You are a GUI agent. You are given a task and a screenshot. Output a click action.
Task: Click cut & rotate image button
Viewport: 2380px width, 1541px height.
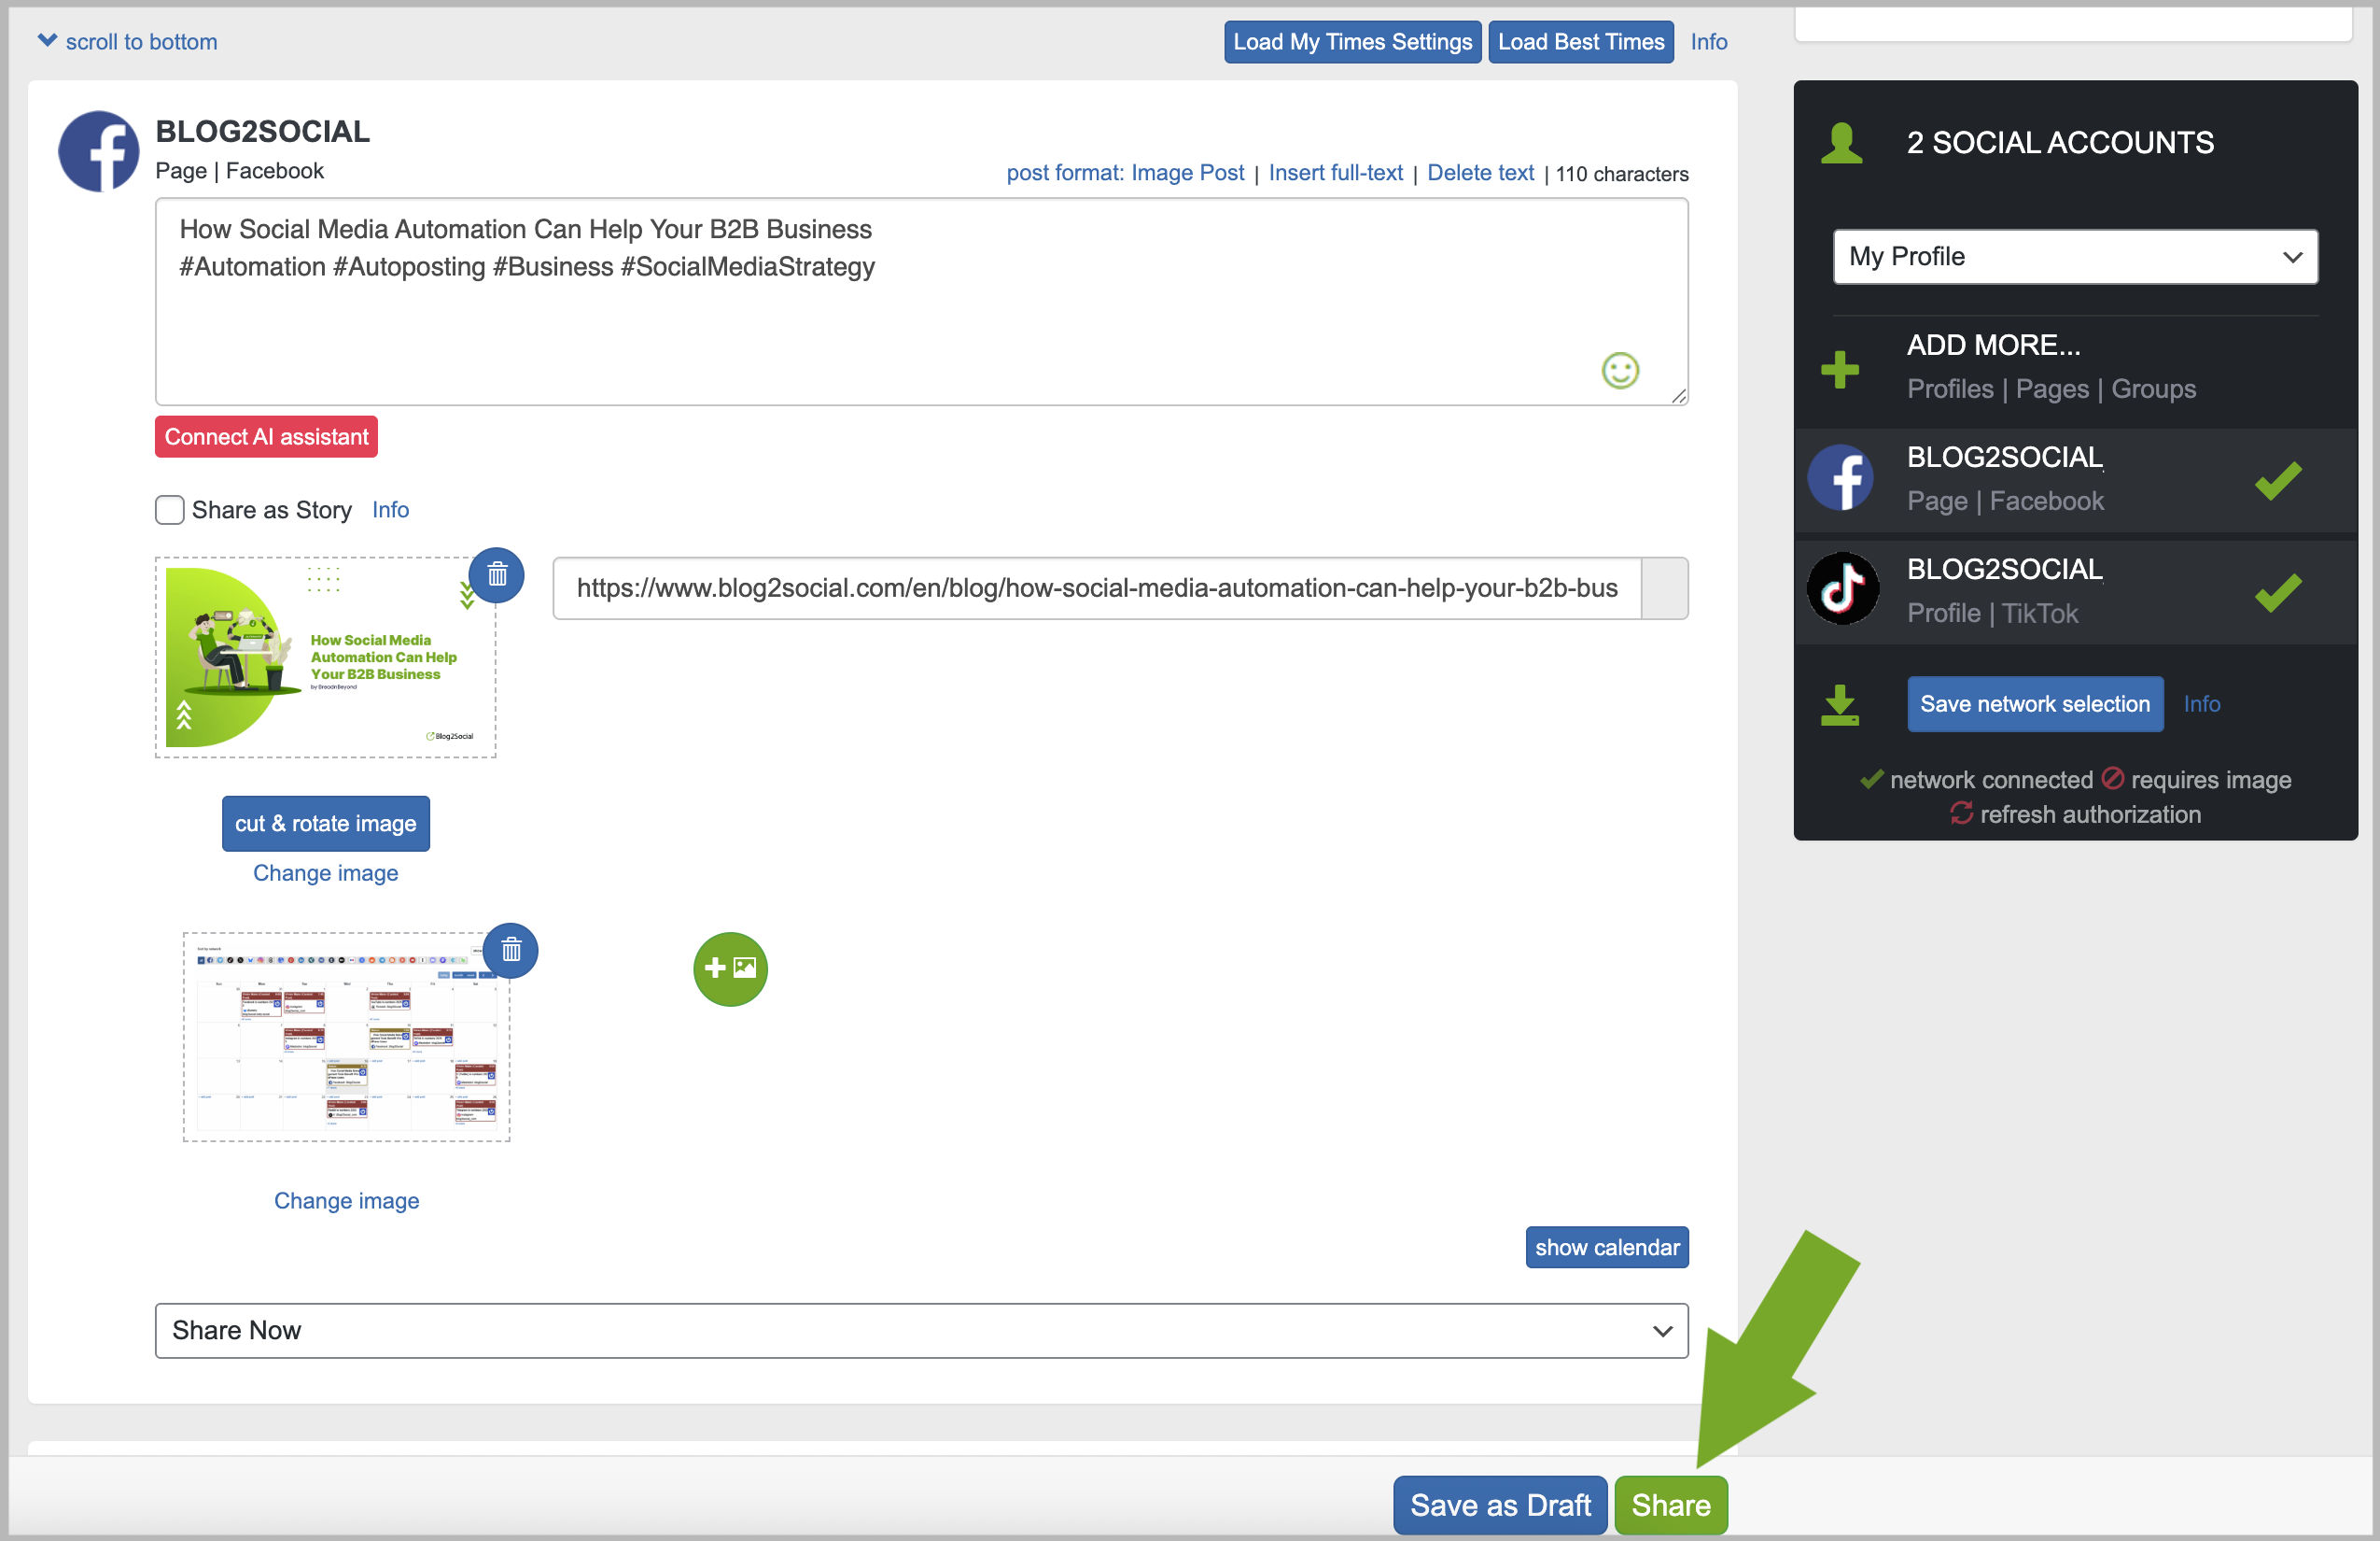tap(325, 823)
